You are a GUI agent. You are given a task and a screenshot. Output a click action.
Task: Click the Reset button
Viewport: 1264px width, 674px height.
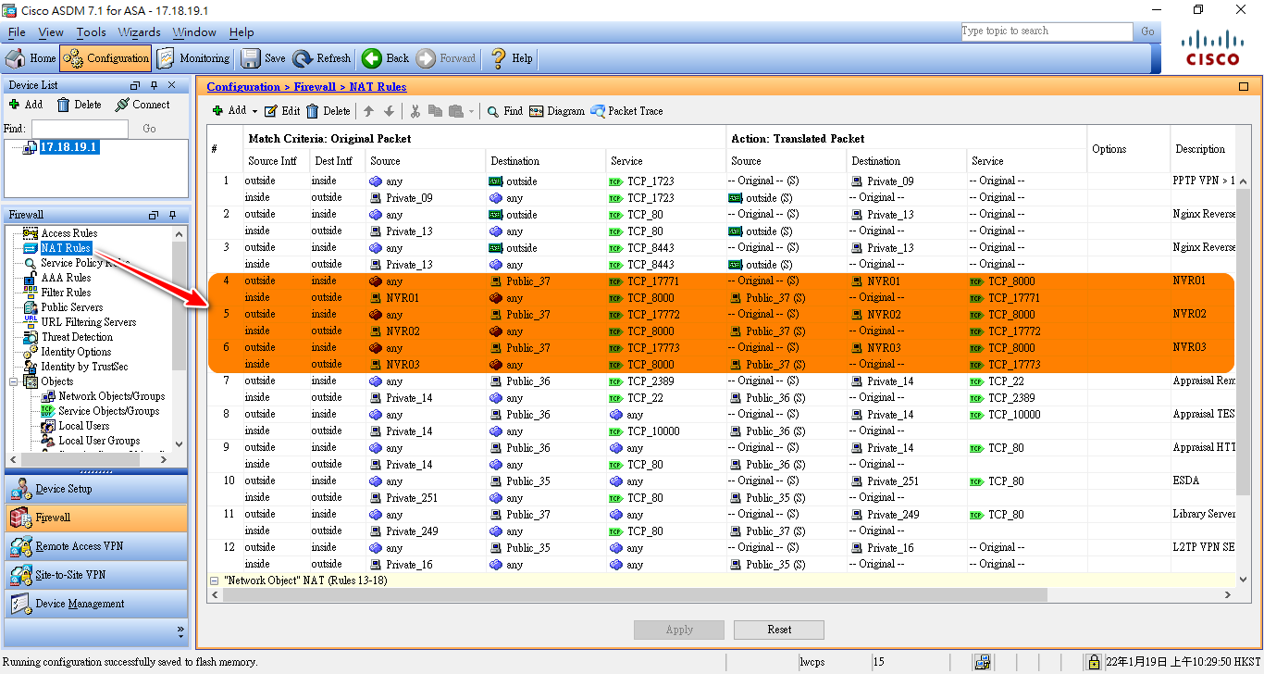pyautogui.click(x=778, y=630)
